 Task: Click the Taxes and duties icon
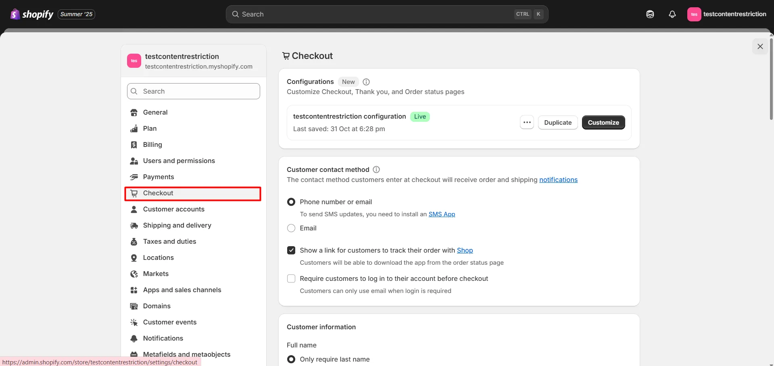[x=134, y=242]
